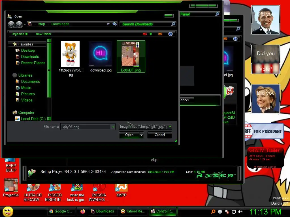
Task: Select Videos library
Action: (27, 100)
